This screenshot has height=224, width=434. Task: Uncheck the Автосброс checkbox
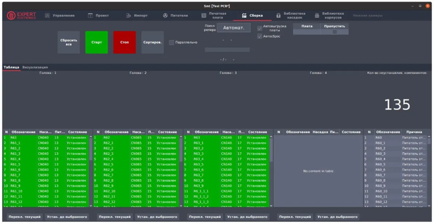point(260,36)
